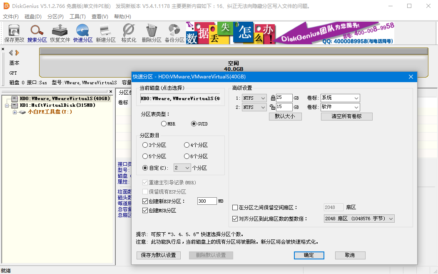Open the 磁盘(D) menu

click(33, 17)
